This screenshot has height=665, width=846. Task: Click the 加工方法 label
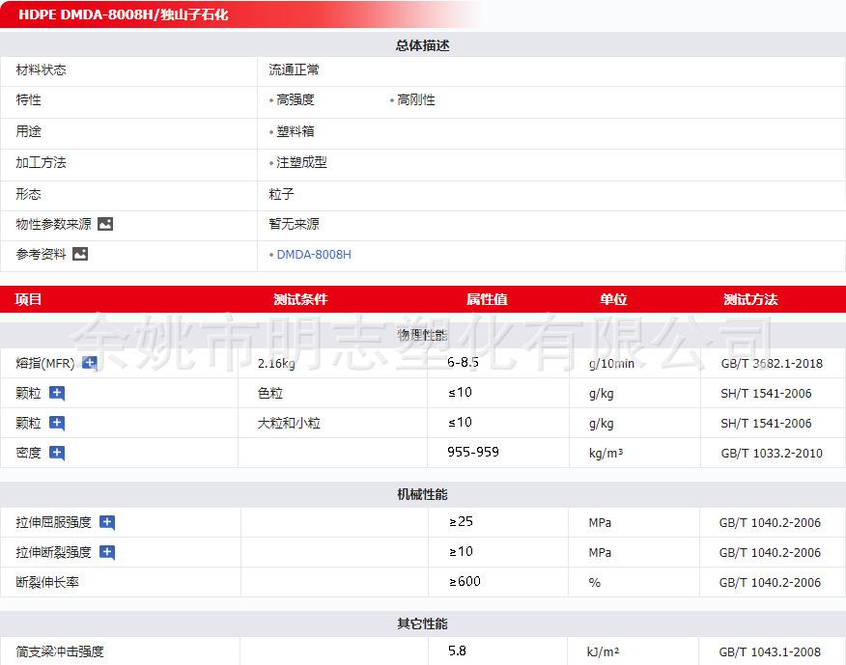click(41, 162)
